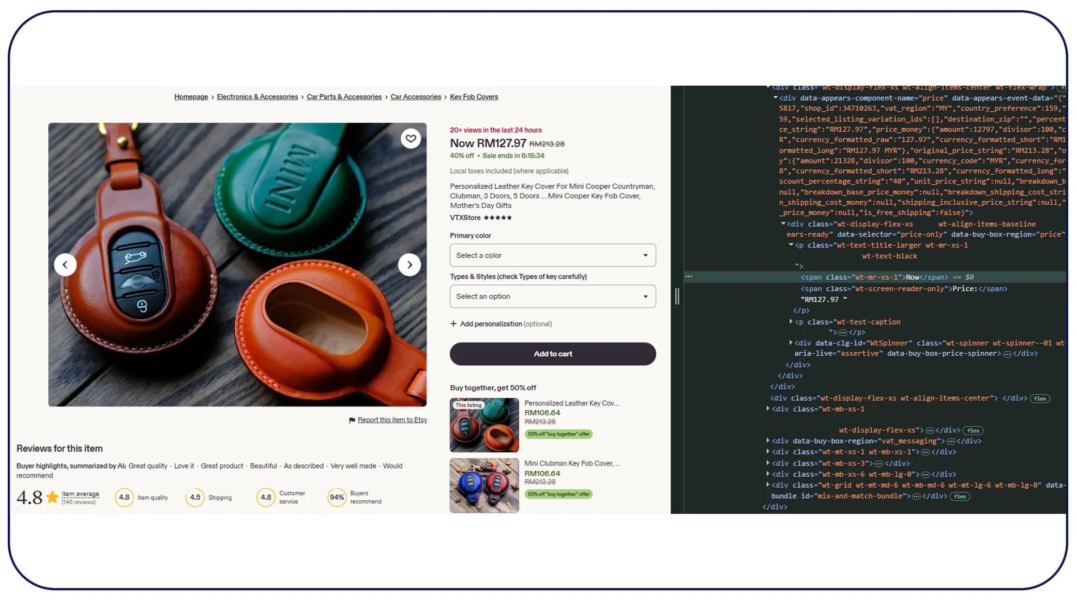Select the wt-screen-reader-only Price: span row

pyautogui.click(x=904, y=289)
